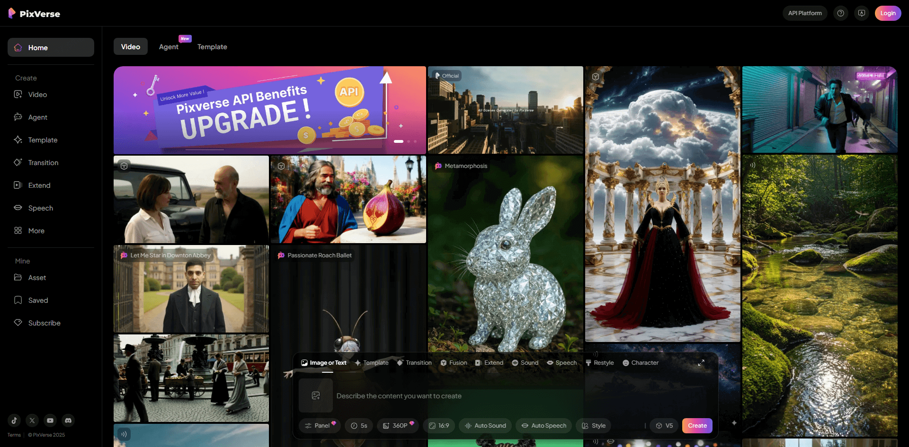
Task: Open the 16:9 aspect ratio dropdown
Action: tap(439, 426)
